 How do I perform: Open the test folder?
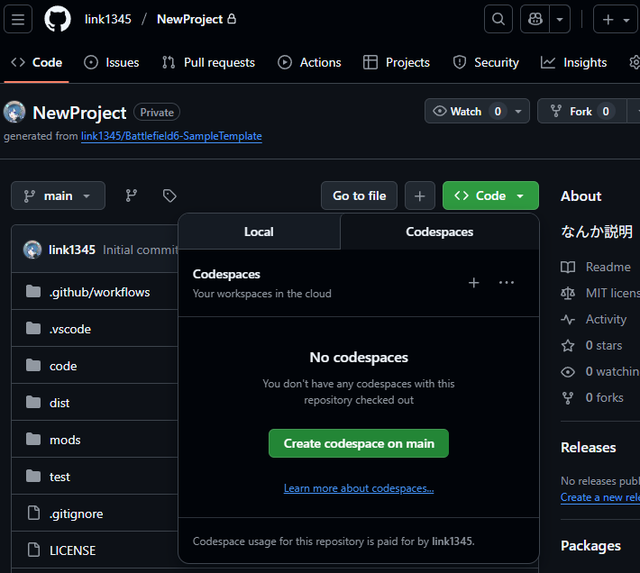59,477
